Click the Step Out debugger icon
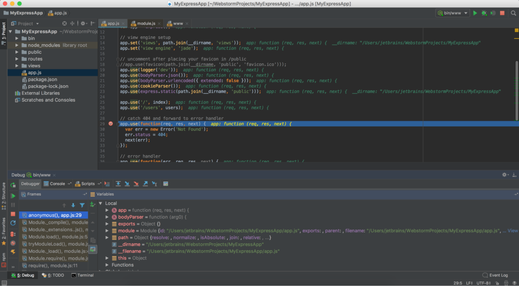The height and width of the screenshot is (286, 519). (x=145, y=184)
